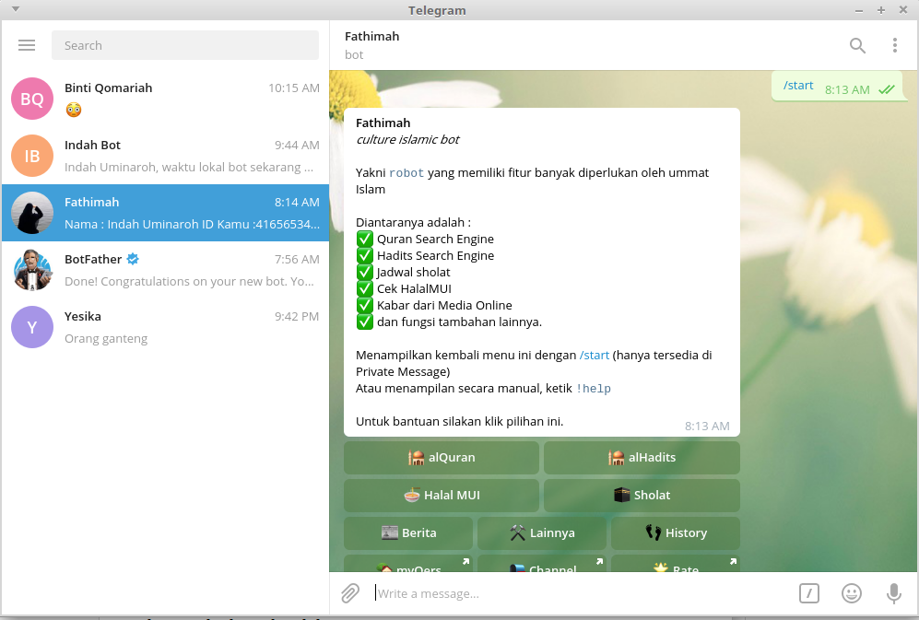Click the Binti Qomariah BQ avatar
Screen dimensions: 919x620
pyautogui.click(x=32, y=99)
